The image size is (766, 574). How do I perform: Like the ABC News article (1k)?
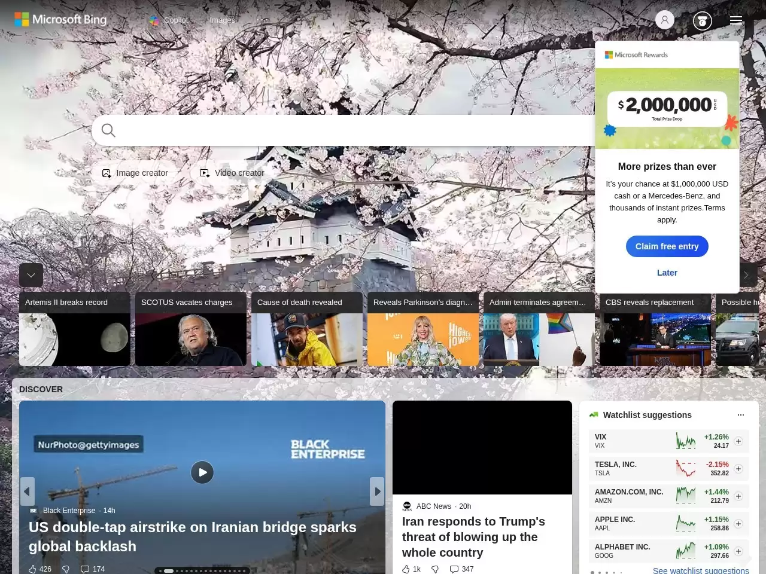[411, 569]
